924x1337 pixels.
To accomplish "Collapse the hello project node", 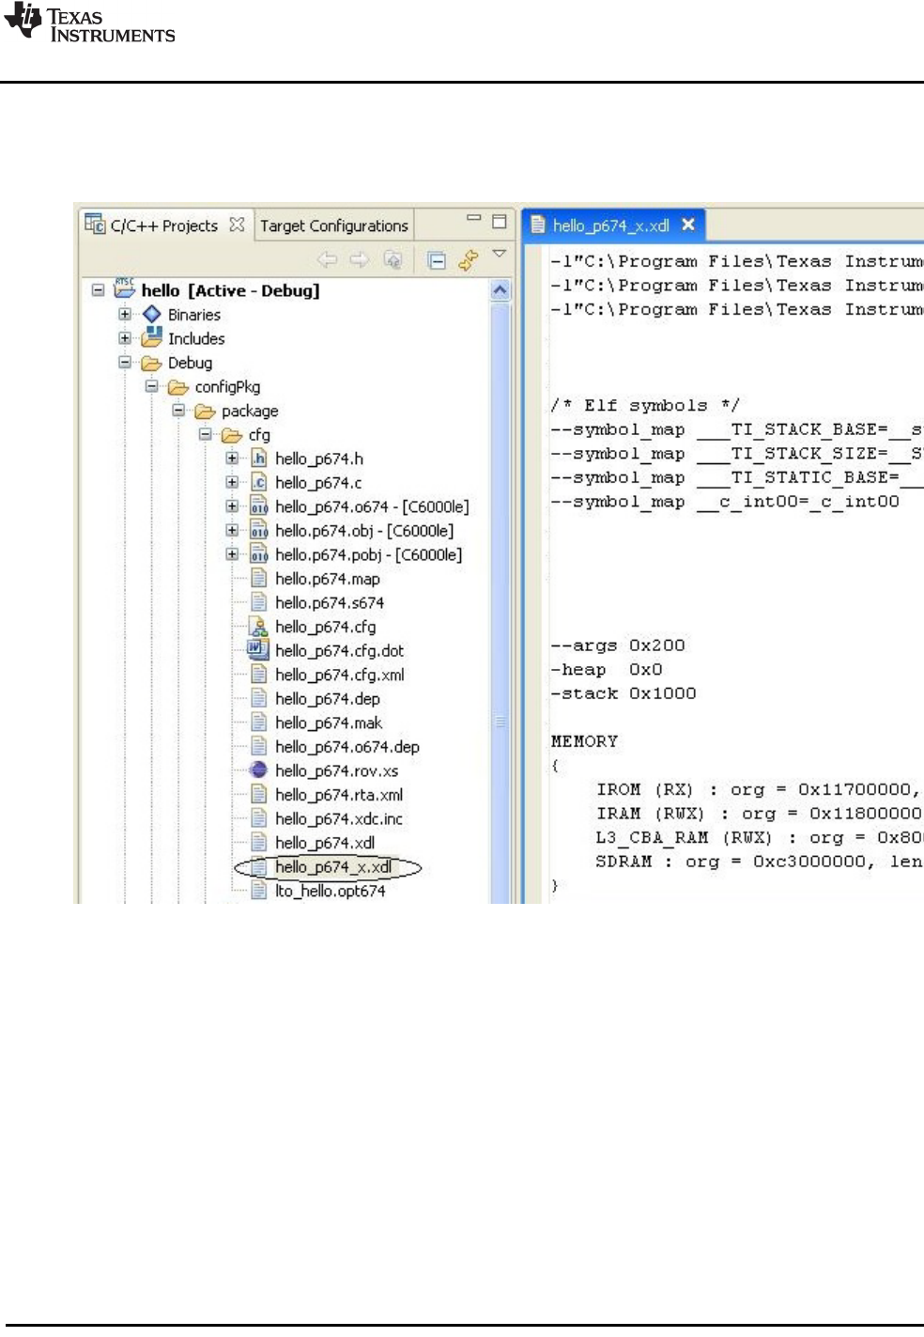I will [x=98, y=290].
